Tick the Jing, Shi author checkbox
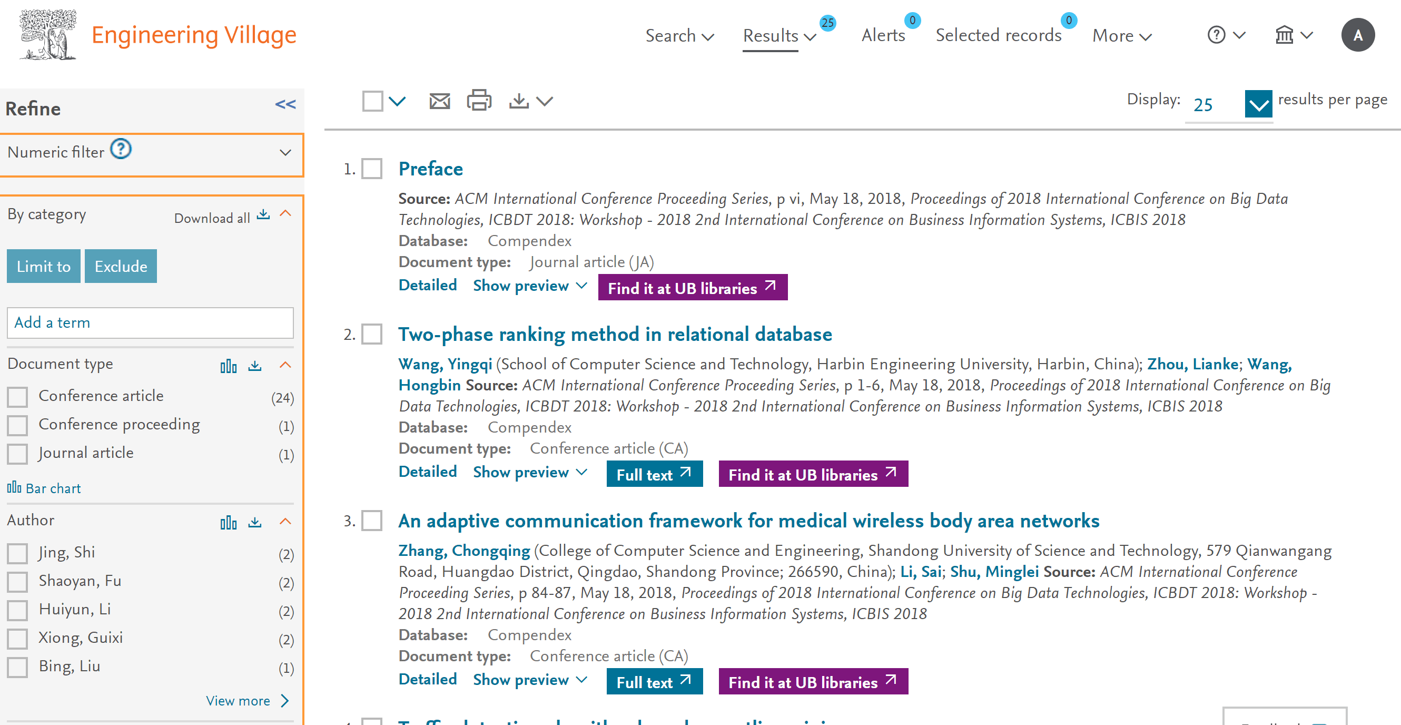 [17, 554]
